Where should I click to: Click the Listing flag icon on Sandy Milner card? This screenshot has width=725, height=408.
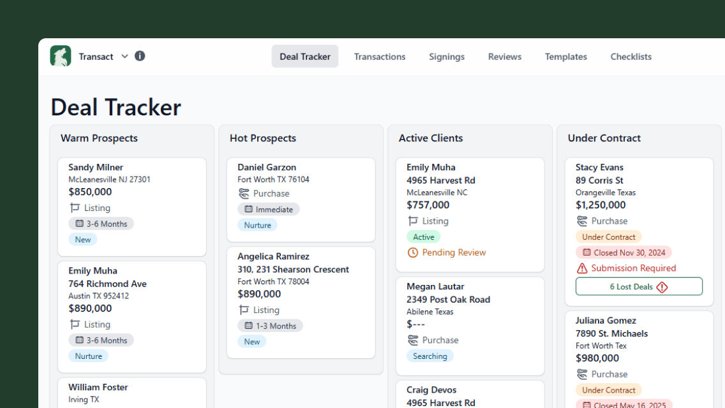point(75,208)
